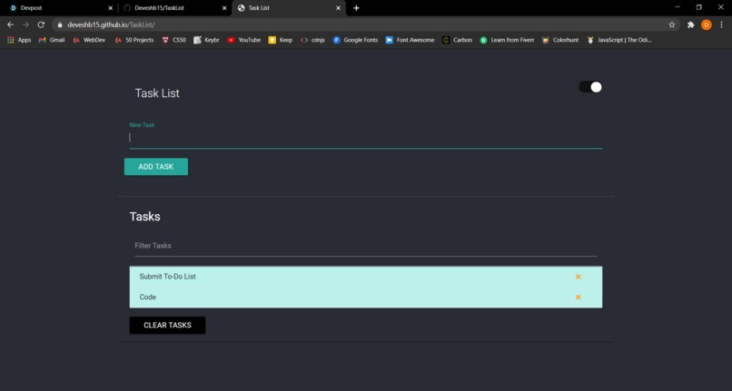Image resolution: width=732 pixels, height=391 pixels.
Task: Open the WebDev bookmark
Action: [89, 40]
